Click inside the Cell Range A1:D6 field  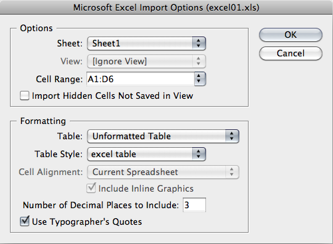140,79
